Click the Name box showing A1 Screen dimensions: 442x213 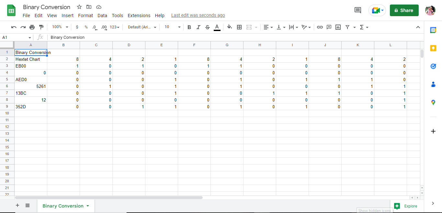coord(16,37)
